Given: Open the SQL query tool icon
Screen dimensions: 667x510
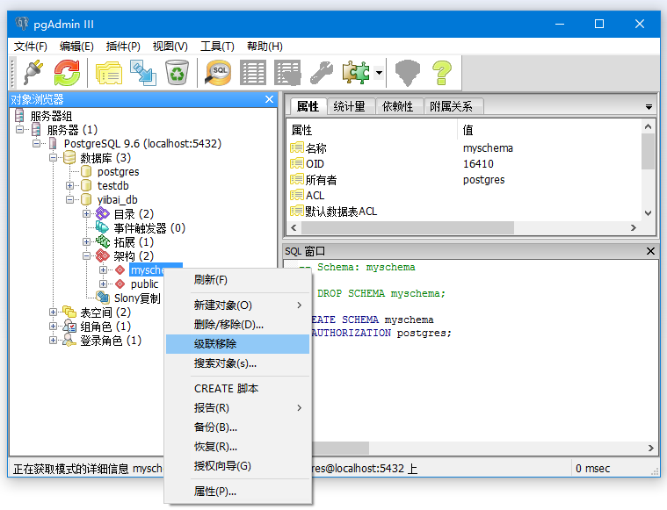Looking at the screenshot, I should tap(219, 73).
